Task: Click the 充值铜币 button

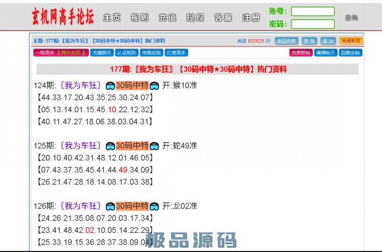Action: point(102,53)
